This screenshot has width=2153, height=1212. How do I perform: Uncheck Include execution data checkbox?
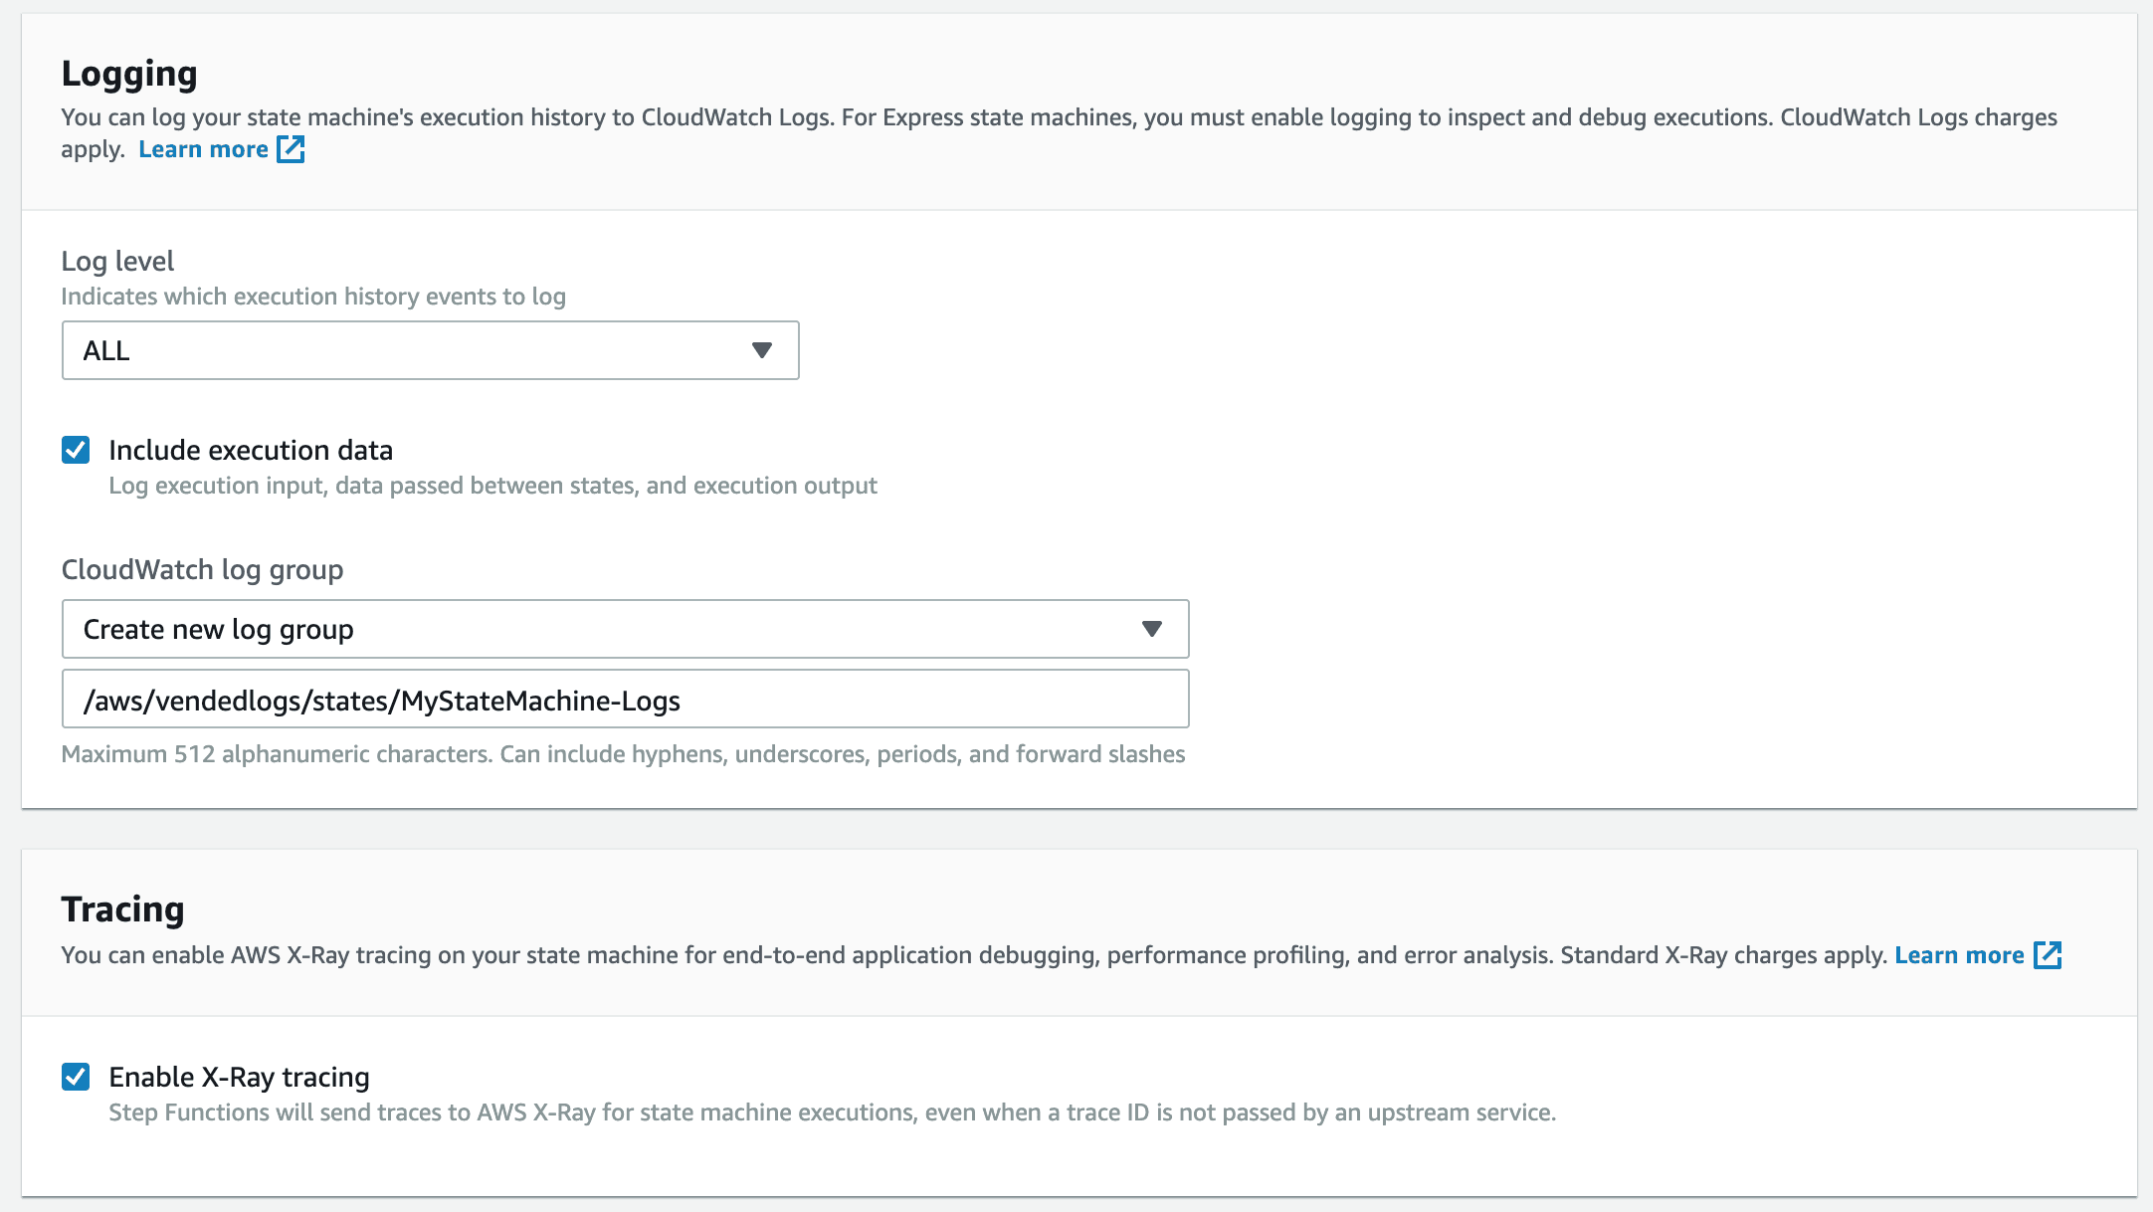[76, 450]
